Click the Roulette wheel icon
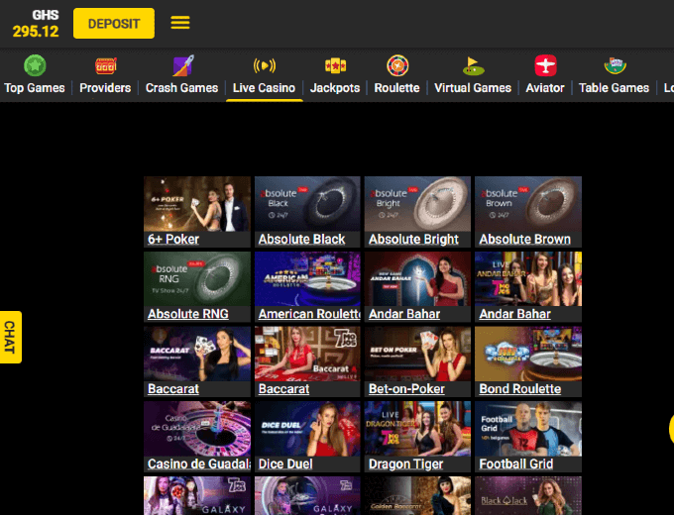Viewport: 674px width, 515px height. pyautogui.click(x=397, y=65)
